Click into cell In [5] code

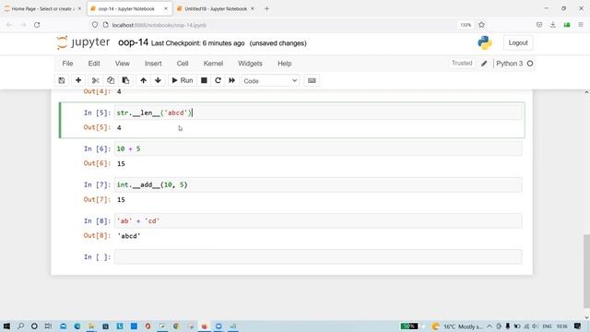pos(318,113)
